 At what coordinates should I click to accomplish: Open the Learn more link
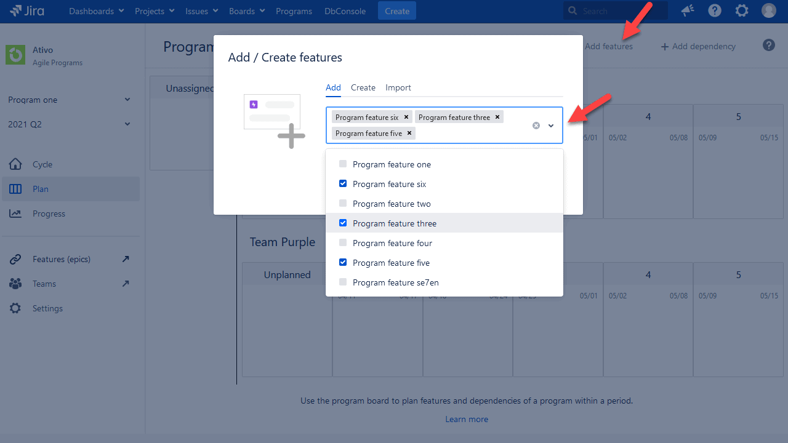pyautogui.click(x=467, y=419)
